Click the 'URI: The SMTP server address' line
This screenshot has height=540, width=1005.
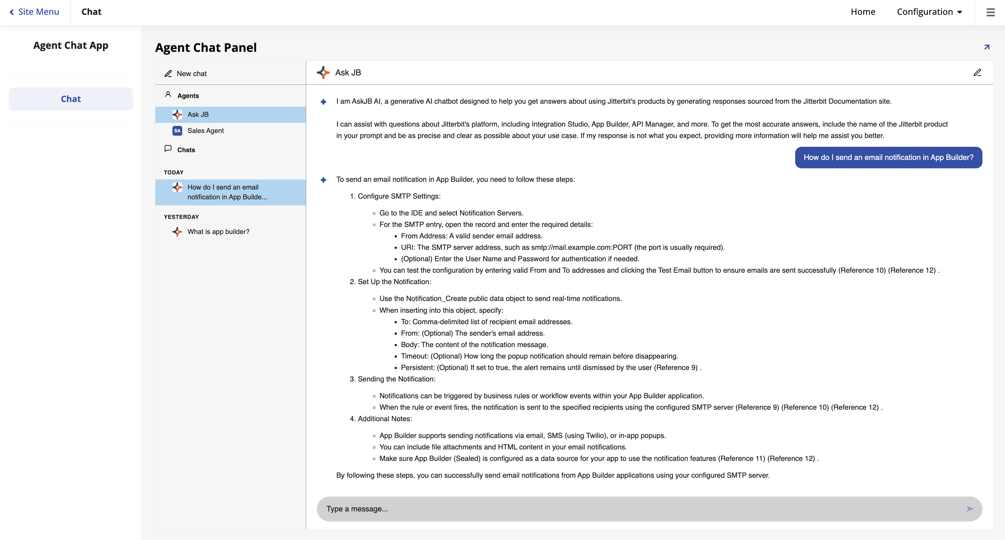click(563, 247)
